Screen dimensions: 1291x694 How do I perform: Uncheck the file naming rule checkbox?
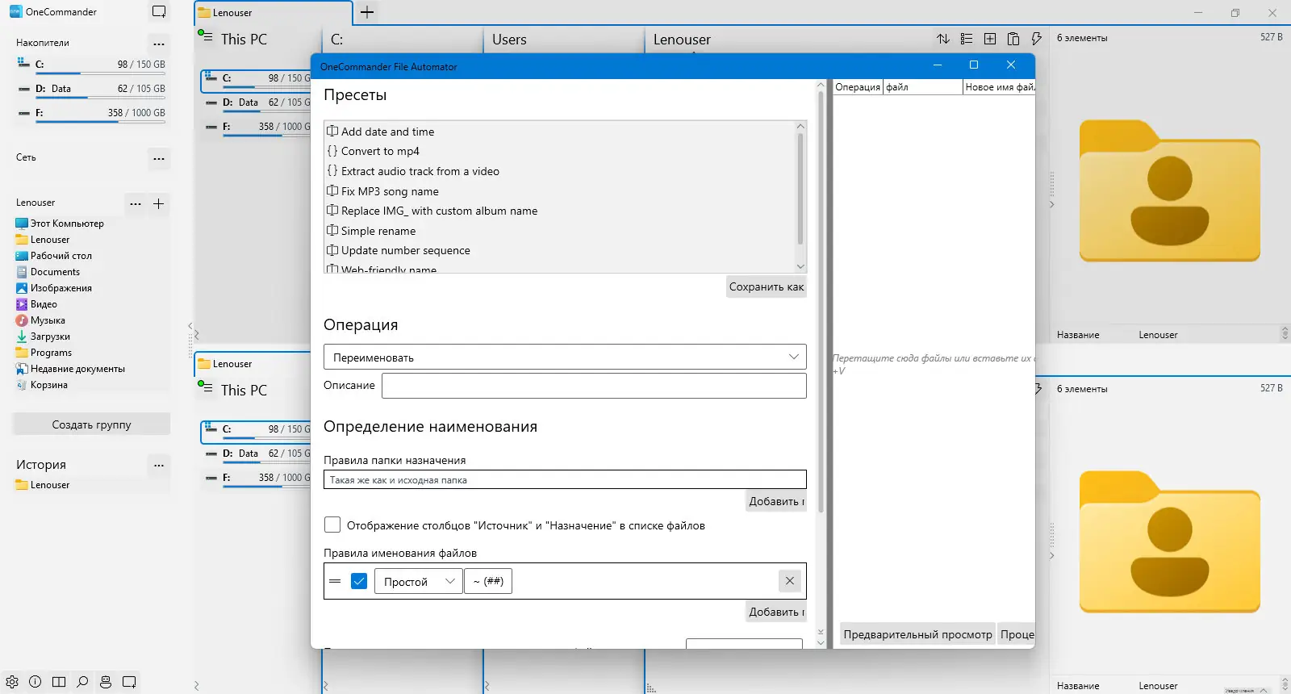pos(359,581)
